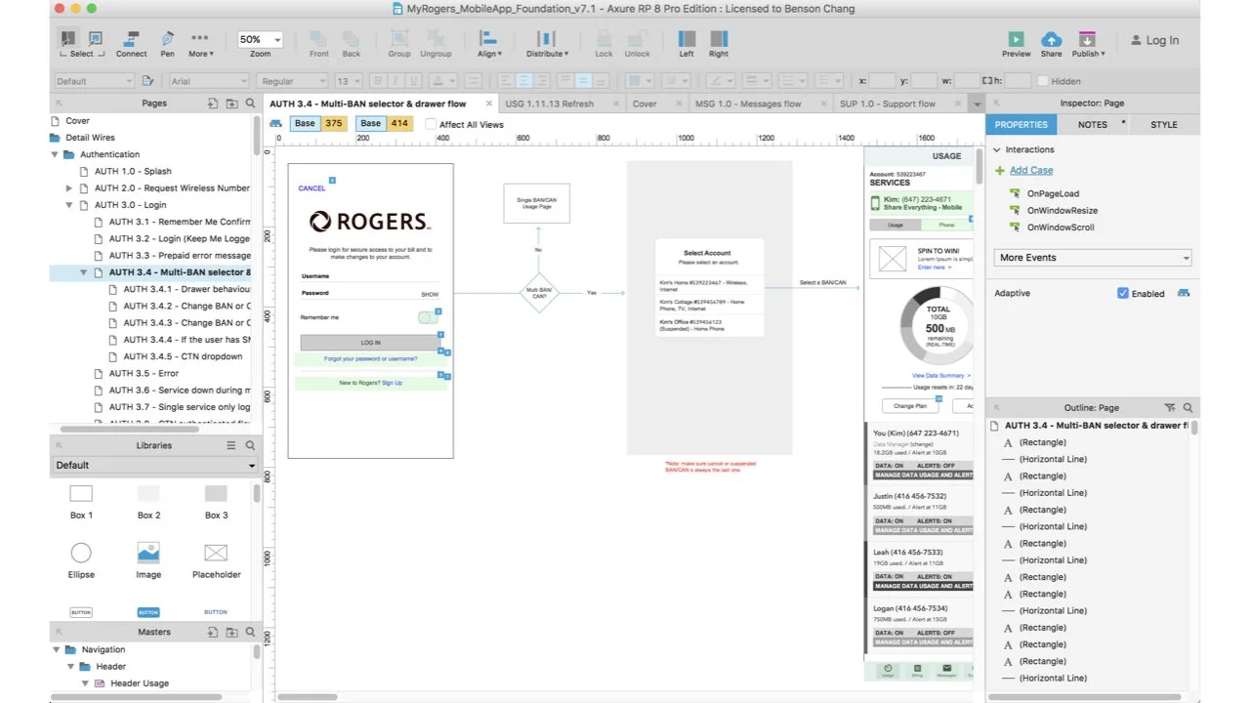This screenshot has height=703, width=1250.
Task: Toggle the Right panel visibility
Action: click(719, 43)
